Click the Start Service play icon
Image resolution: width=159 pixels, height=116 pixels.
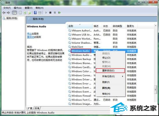[46, 13]
